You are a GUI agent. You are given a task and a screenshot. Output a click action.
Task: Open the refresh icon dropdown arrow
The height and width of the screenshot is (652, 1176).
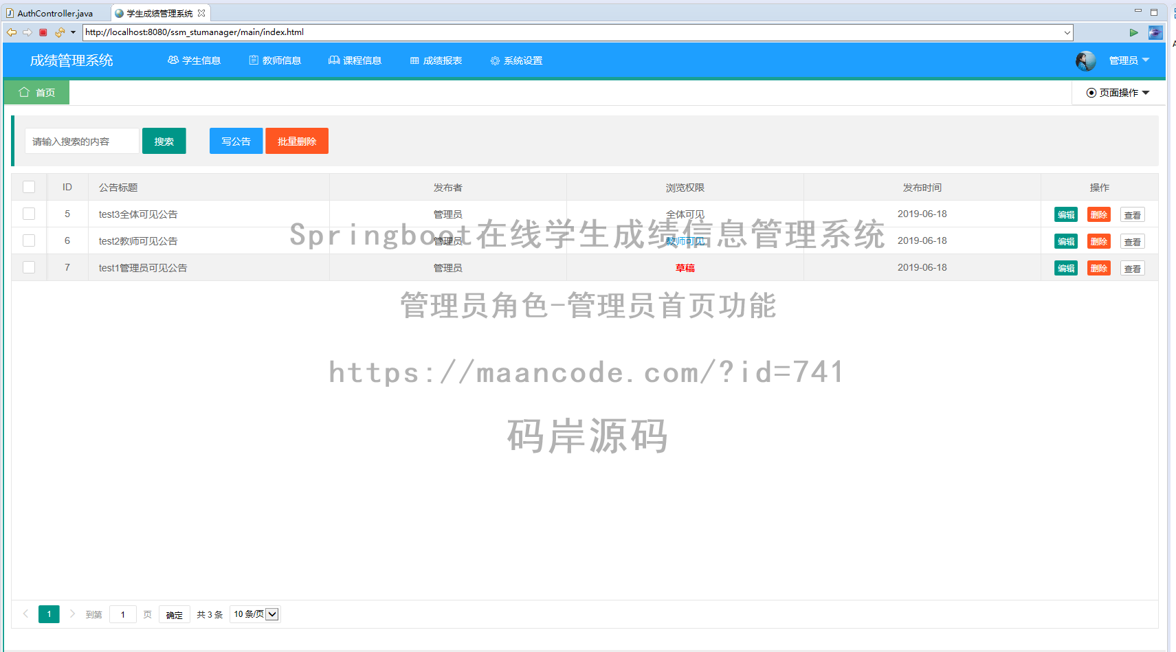click(73, 32)
